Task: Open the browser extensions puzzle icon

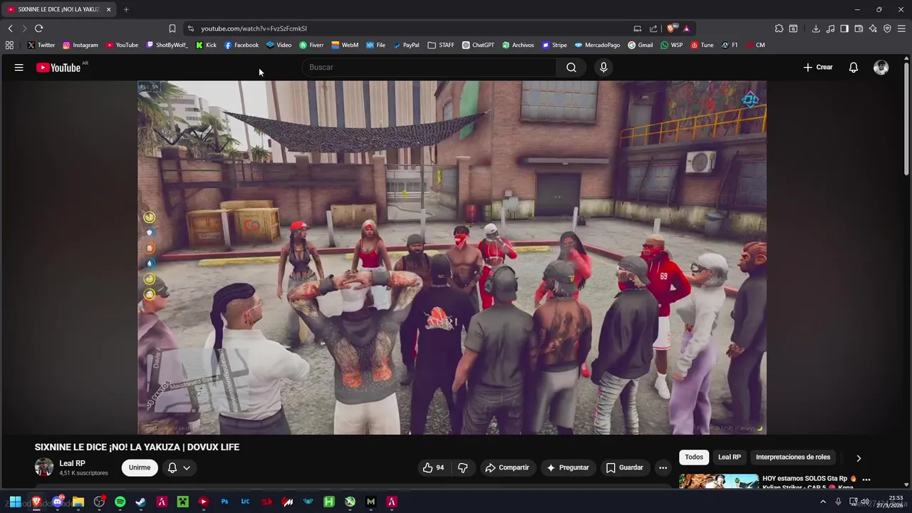Action: click(x=779, y=28)
